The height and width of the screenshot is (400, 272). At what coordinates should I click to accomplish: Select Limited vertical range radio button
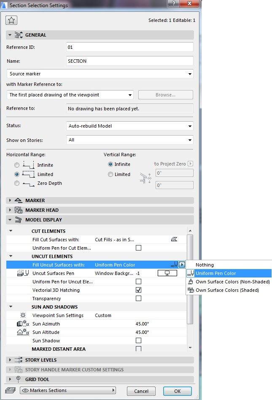(110, 174)
